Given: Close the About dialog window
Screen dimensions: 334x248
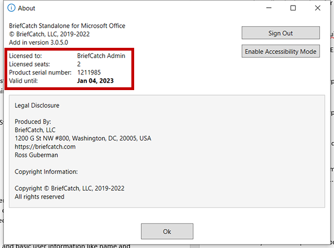Looking at the screenshot, I should point(318,8).
